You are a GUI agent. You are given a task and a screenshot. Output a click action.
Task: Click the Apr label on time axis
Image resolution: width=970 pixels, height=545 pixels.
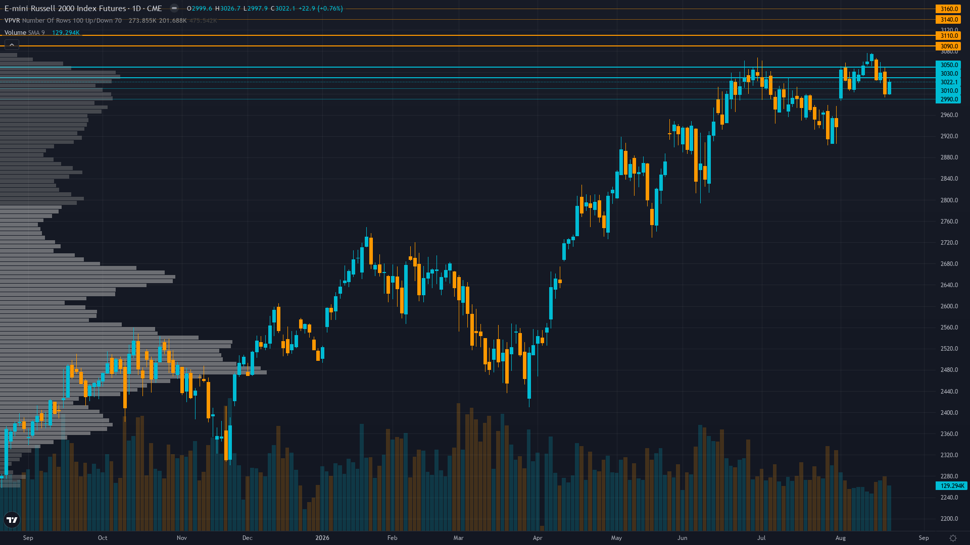pos(538,538)
